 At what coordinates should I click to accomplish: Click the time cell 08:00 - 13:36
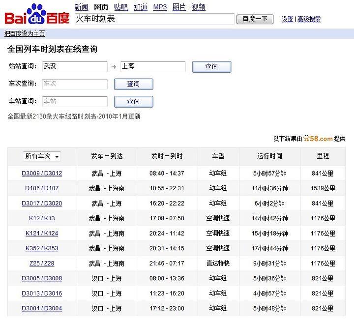[167, 278]
